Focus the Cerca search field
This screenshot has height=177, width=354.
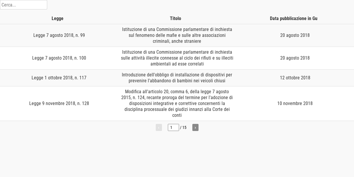coord(24,5)
